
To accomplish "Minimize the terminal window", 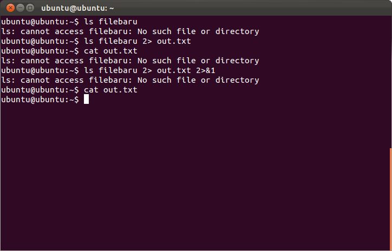I will [20, 8].
